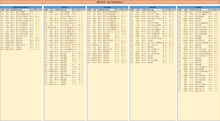
Task: Click 名稱 header in the table containing 上海商銀
Action: [94, 10]
